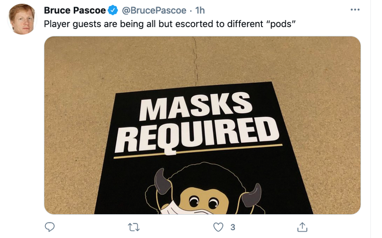Click the mascot's eyes in the photo
382x238 pixels.
pos(203,202)
